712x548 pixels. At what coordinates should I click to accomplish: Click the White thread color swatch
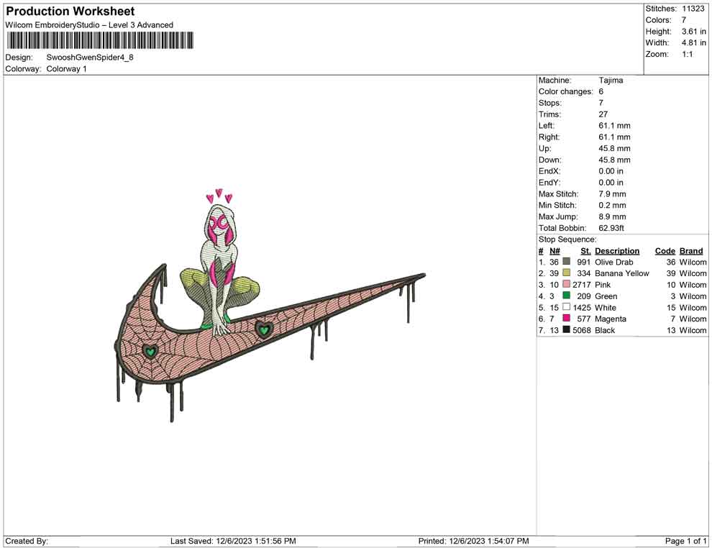click(566, 307)
